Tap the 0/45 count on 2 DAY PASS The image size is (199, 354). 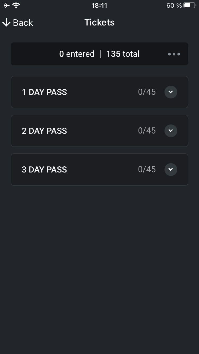click(147, 131)
